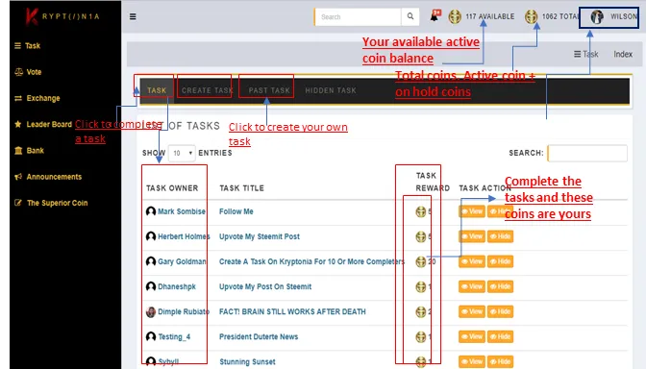Open the Upvote My Steemit Post link

tap(260, 236)
